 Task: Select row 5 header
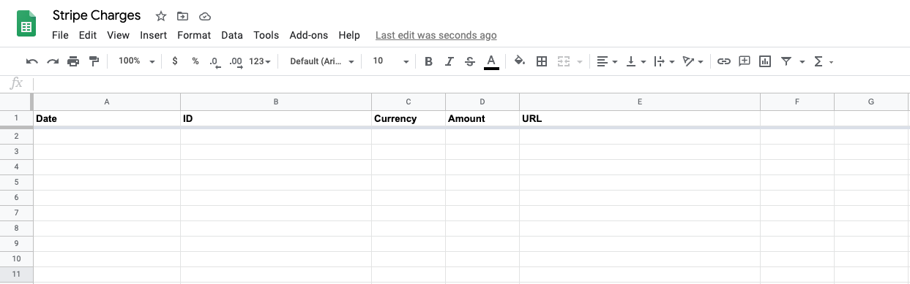tap(16, 182)
